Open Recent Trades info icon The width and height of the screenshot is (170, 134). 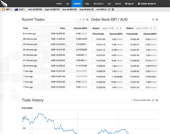[x=87, y=20]
